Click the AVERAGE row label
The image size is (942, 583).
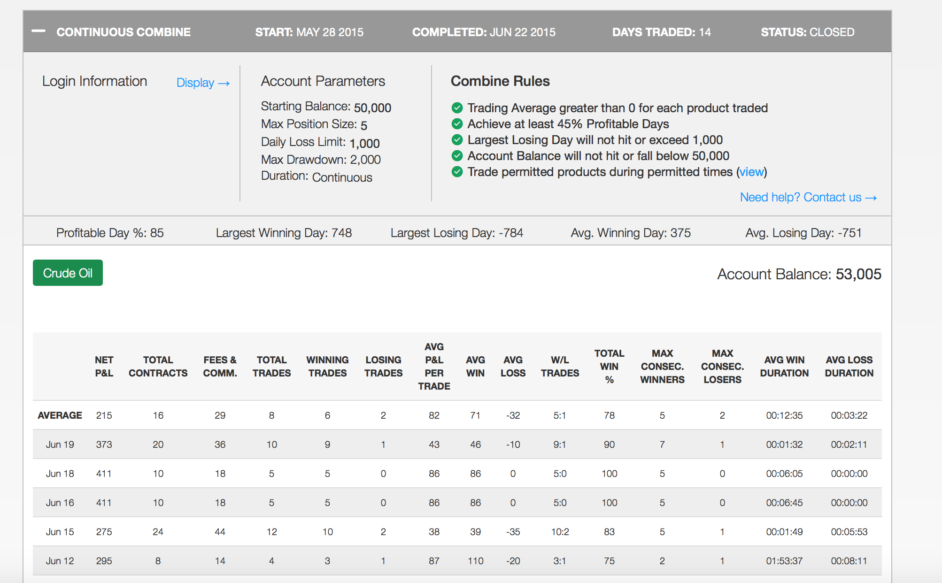(60, 415)
